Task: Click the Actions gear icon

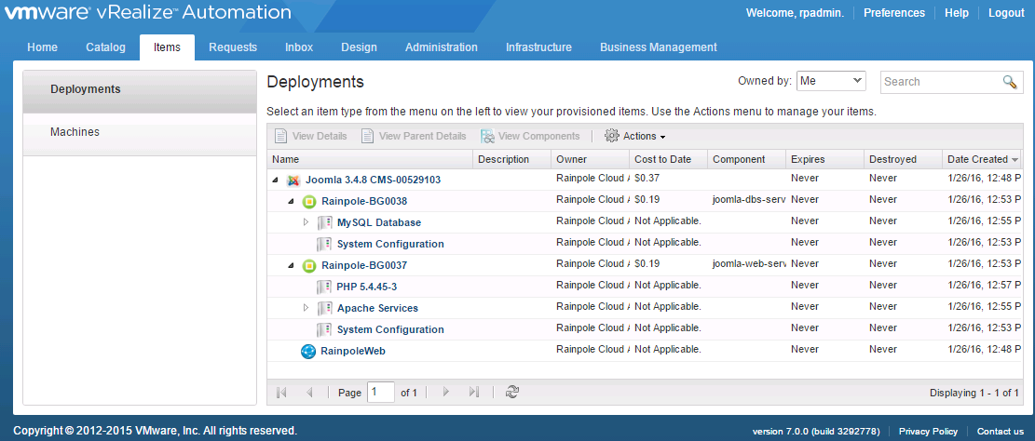Action: coord(612,136)
